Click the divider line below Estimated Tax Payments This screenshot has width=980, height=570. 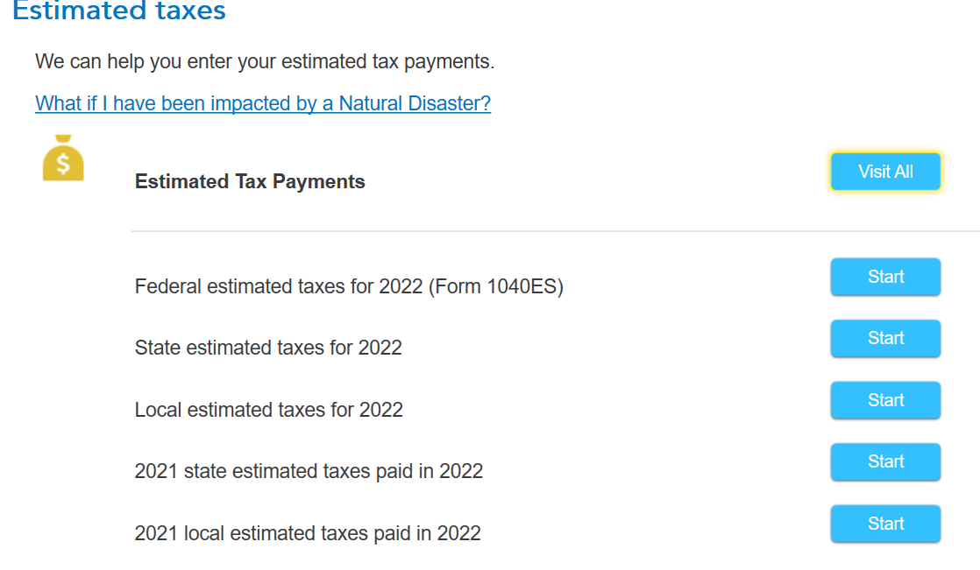pos(552,232)
